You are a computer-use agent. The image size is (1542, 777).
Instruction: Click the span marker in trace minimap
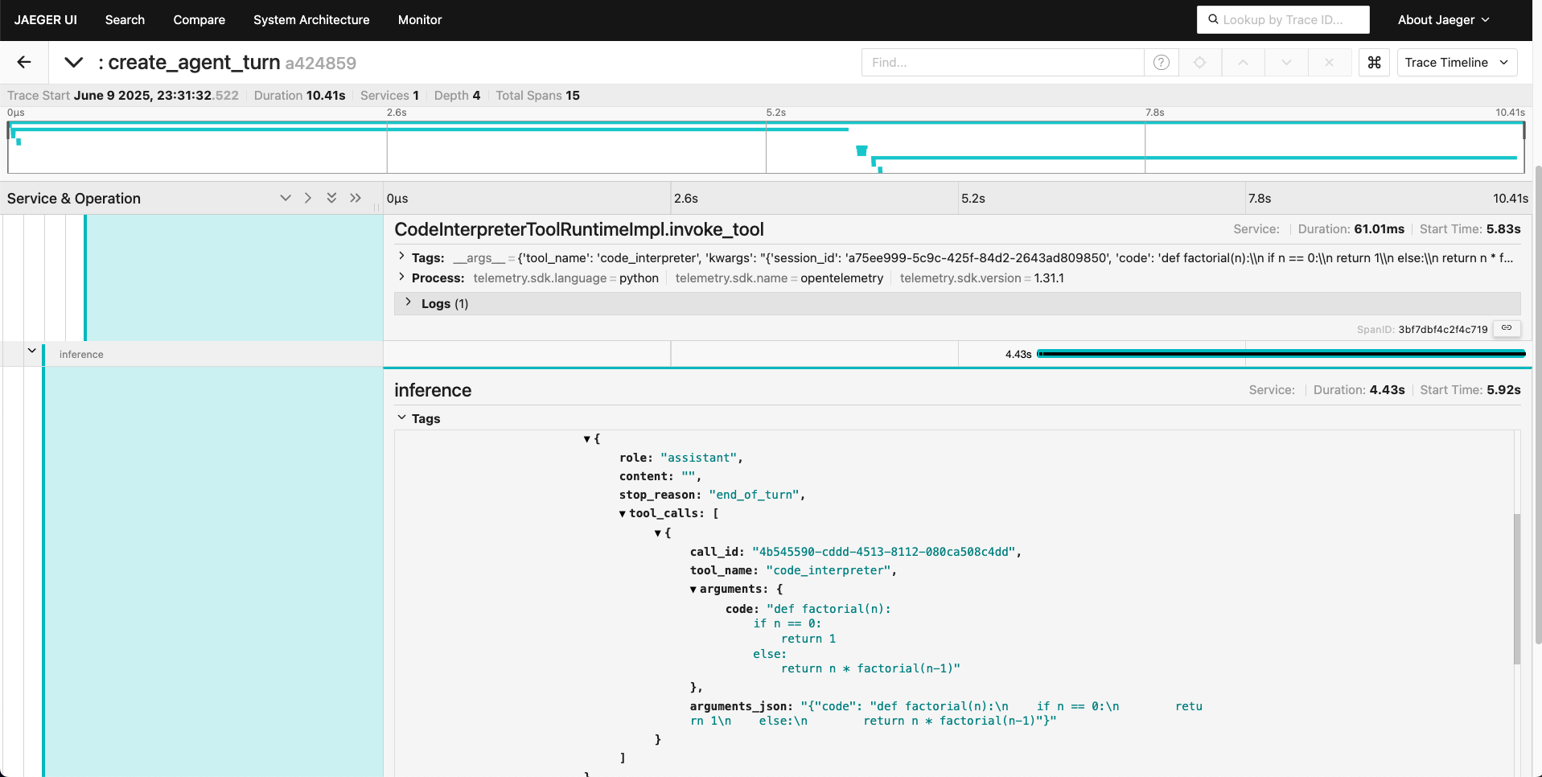click(x=861, y=150)
